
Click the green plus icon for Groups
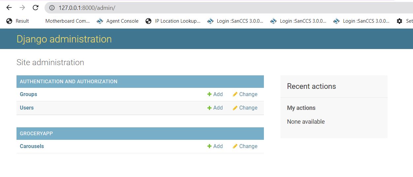point(209,94)
